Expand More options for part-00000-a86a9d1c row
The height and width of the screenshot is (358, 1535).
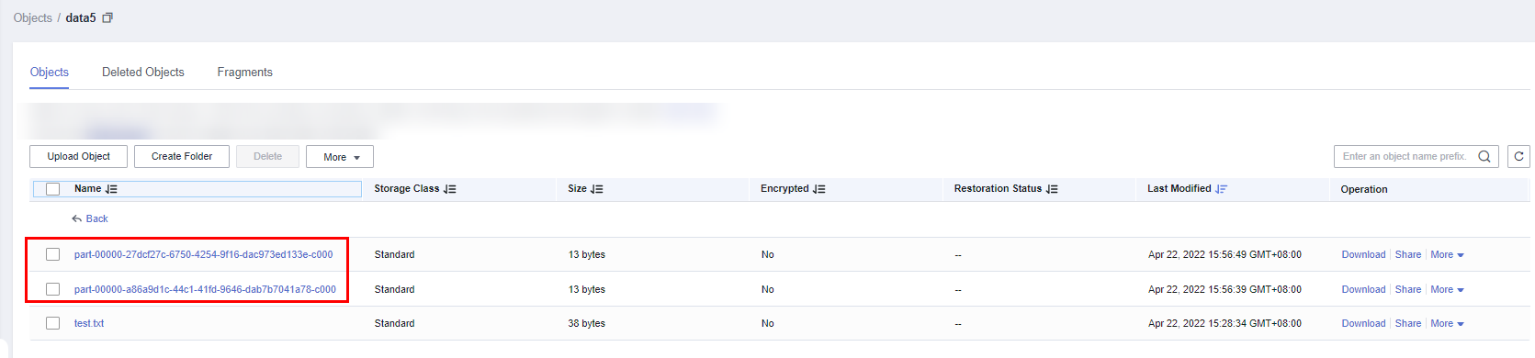[x=1447, y=289]
